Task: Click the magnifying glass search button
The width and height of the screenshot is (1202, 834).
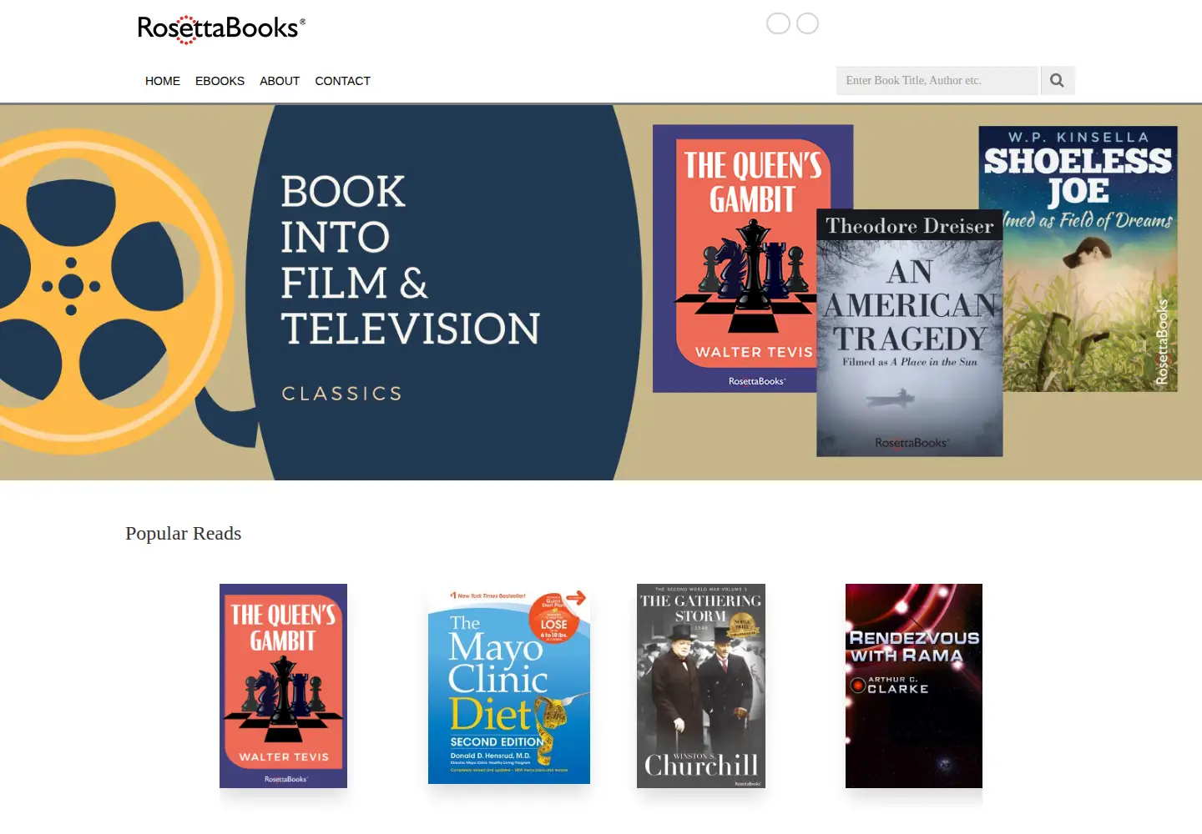Action: (x=1057, y=80)
